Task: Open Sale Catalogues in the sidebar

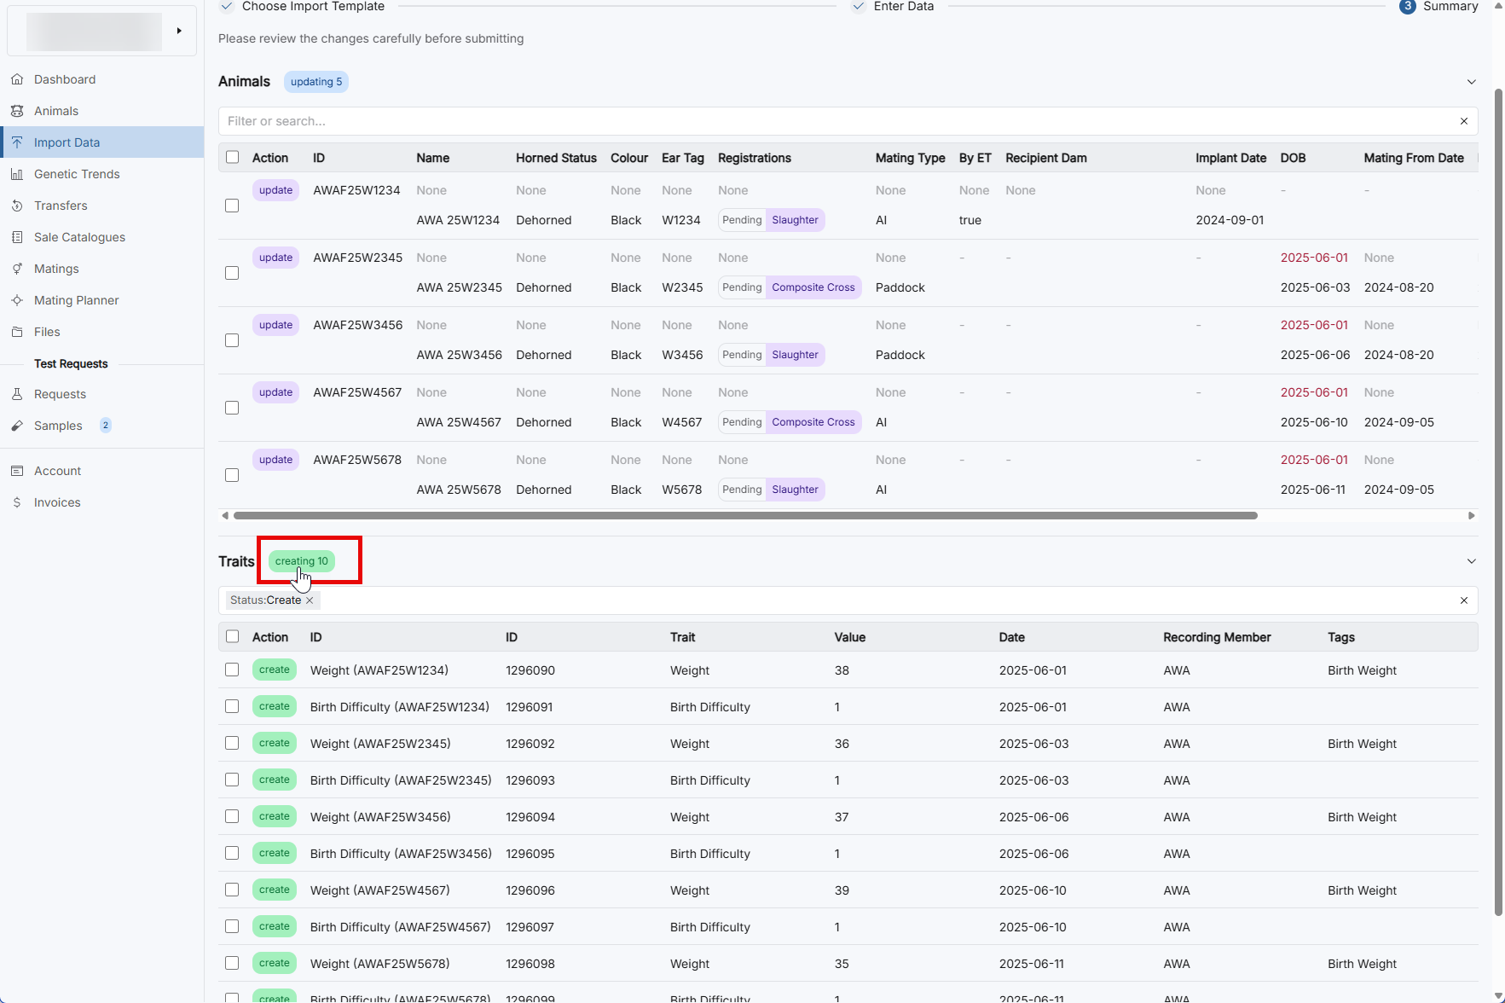Action: (x=79, y=237)
